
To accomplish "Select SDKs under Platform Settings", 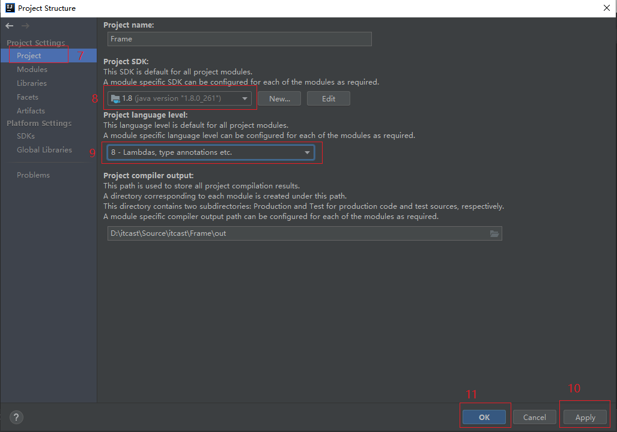I will (x=26, y=136).
